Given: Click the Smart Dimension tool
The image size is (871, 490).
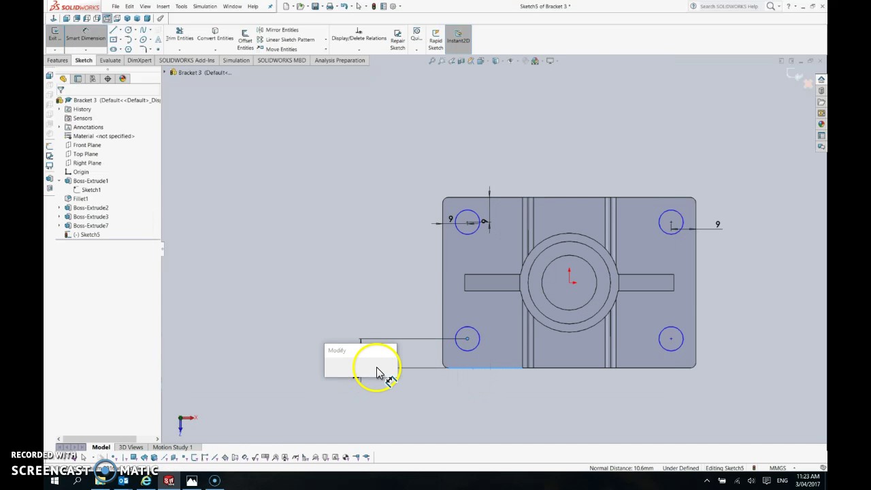Looking at the screenshot, I should pyautogui.click(x=86, y=35).
